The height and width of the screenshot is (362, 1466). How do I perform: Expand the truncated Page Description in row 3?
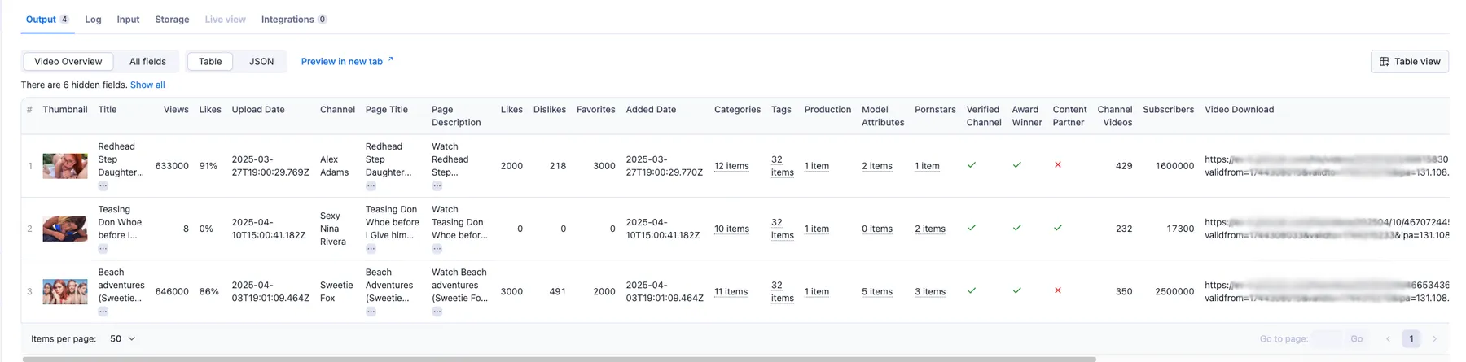click(437, 312)
